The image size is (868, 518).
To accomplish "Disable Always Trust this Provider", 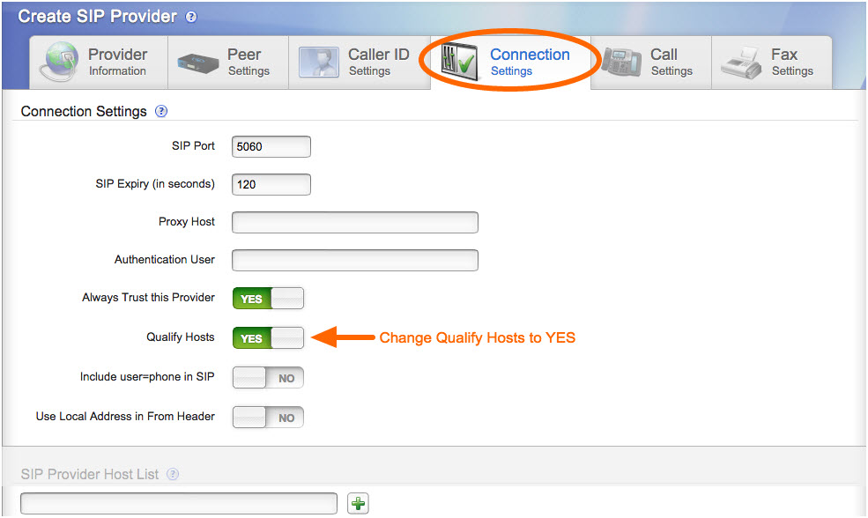I will tap(268, 298).
